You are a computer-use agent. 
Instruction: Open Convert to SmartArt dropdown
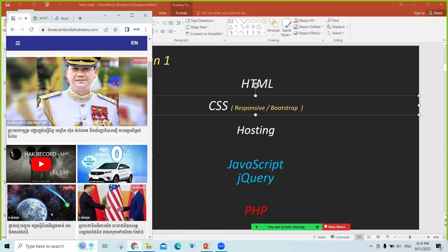[x=205, y=34]
